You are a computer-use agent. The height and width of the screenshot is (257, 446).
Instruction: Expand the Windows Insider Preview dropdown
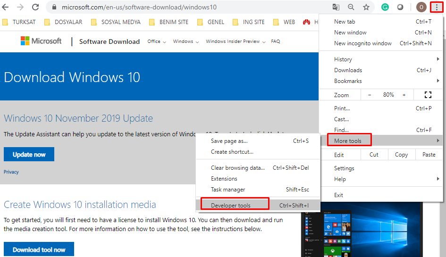[x=236, y=41]
